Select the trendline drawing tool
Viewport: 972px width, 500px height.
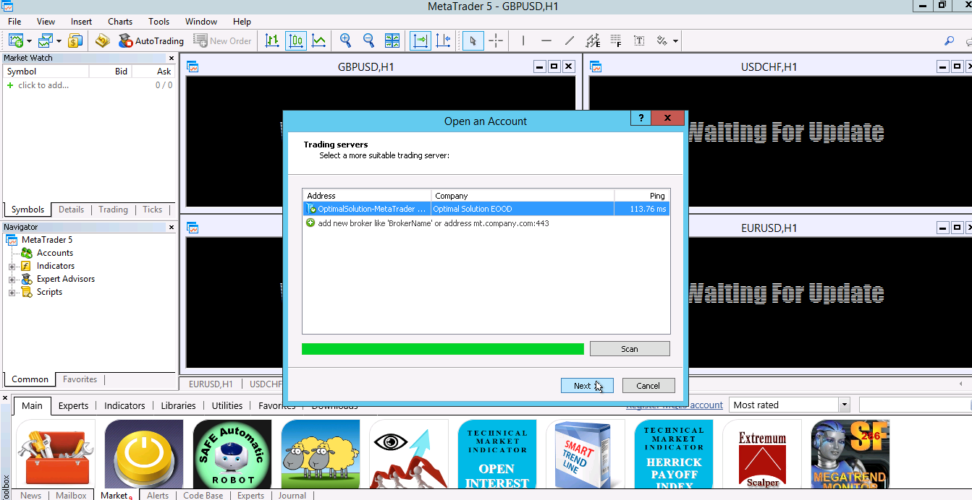tap(570, 41)
